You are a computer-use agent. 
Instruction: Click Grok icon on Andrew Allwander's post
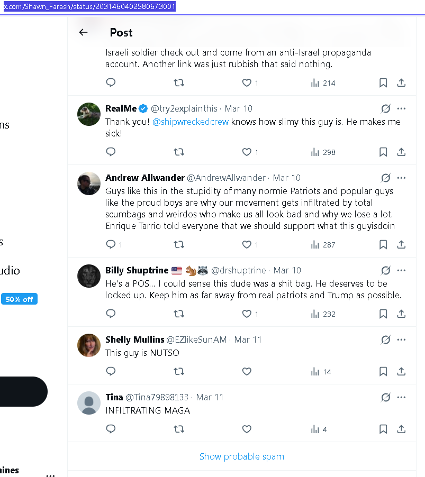click(x=385, y=178)
